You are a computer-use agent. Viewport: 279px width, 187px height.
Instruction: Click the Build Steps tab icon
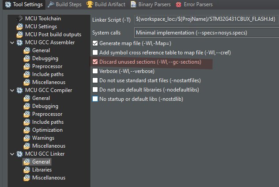[x=51, y=4]
